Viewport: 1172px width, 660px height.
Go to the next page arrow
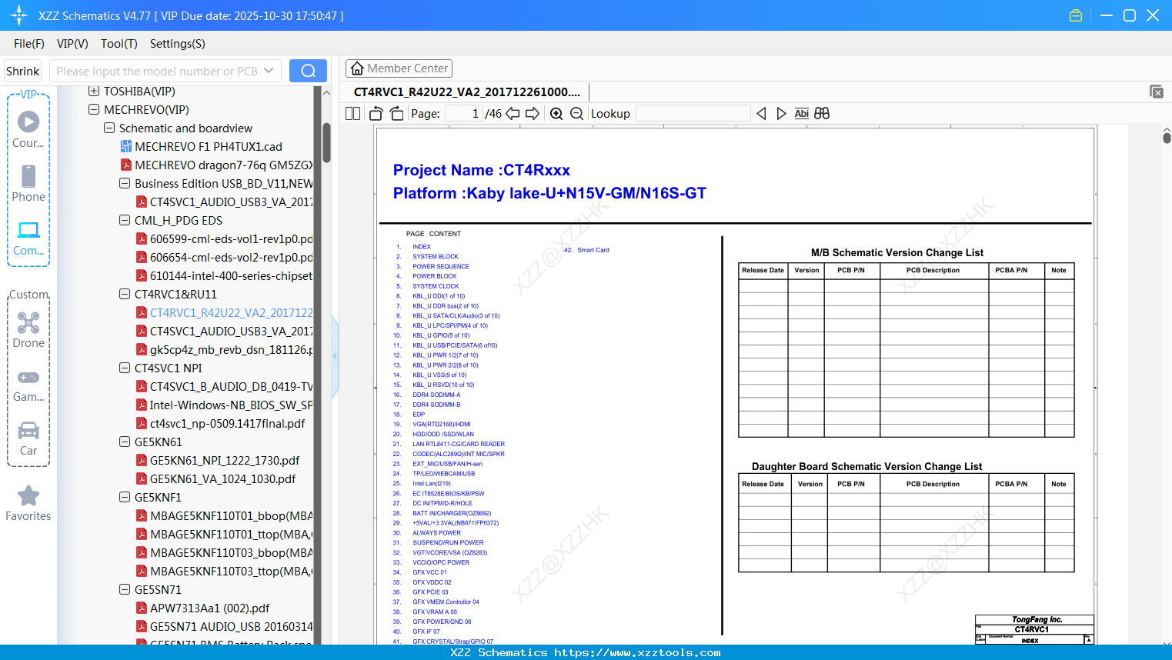pyautogui.click(x=533, y=114)
